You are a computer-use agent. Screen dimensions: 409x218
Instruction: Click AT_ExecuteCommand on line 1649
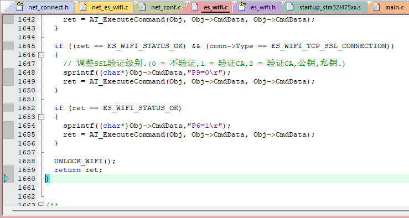[127, 82]
